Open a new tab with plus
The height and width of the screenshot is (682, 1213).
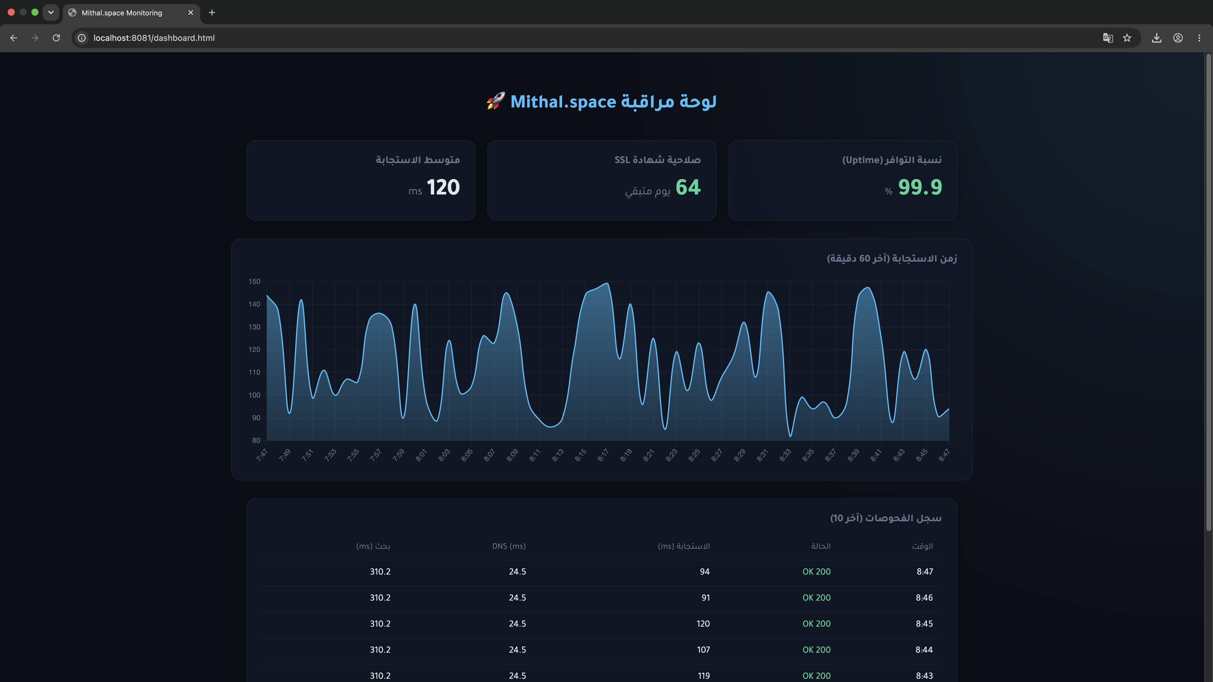(212, 13)
